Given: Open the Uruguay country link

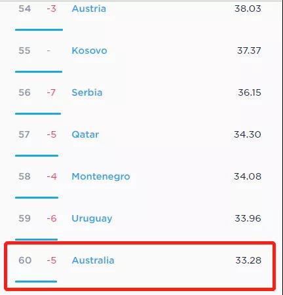Looking at the screenshot, I should click(x=92, y=218).
